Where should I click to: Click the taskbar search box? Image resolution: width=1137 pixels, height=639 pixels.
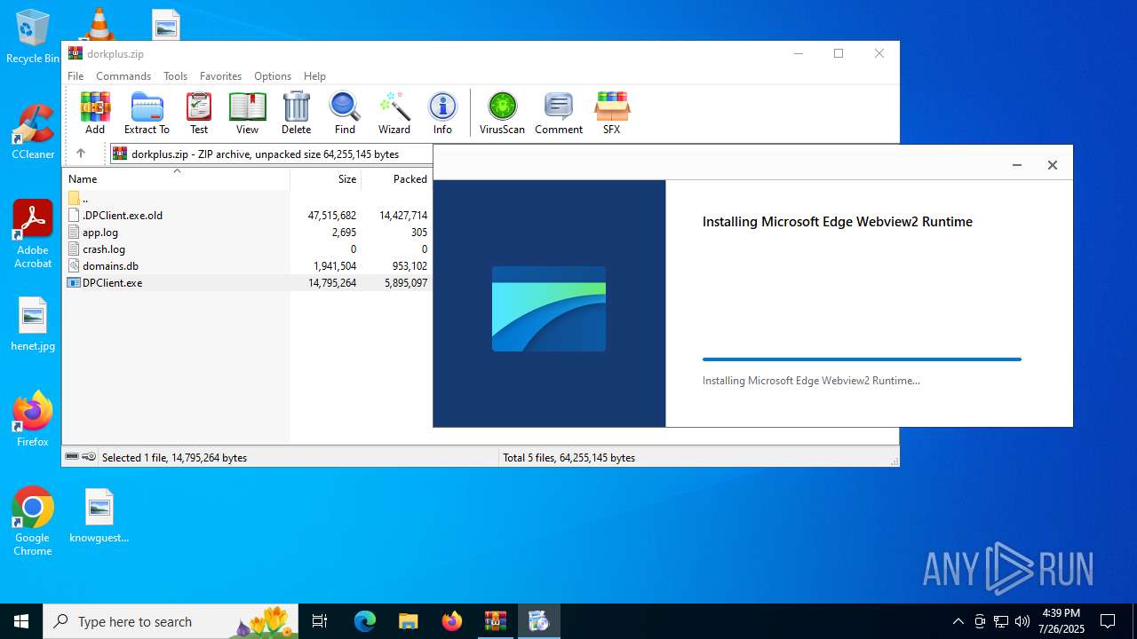[x=171, y=621]
